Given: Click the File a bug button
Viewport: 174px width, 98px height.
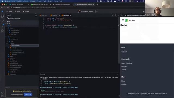Looking at the screenshot, I should pyautogui.click(x=28, y=94).
